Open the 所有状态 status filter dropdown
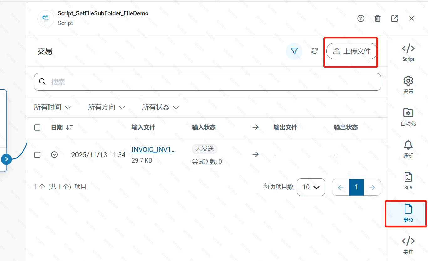The image size is (428, 261). click(160, 107)
